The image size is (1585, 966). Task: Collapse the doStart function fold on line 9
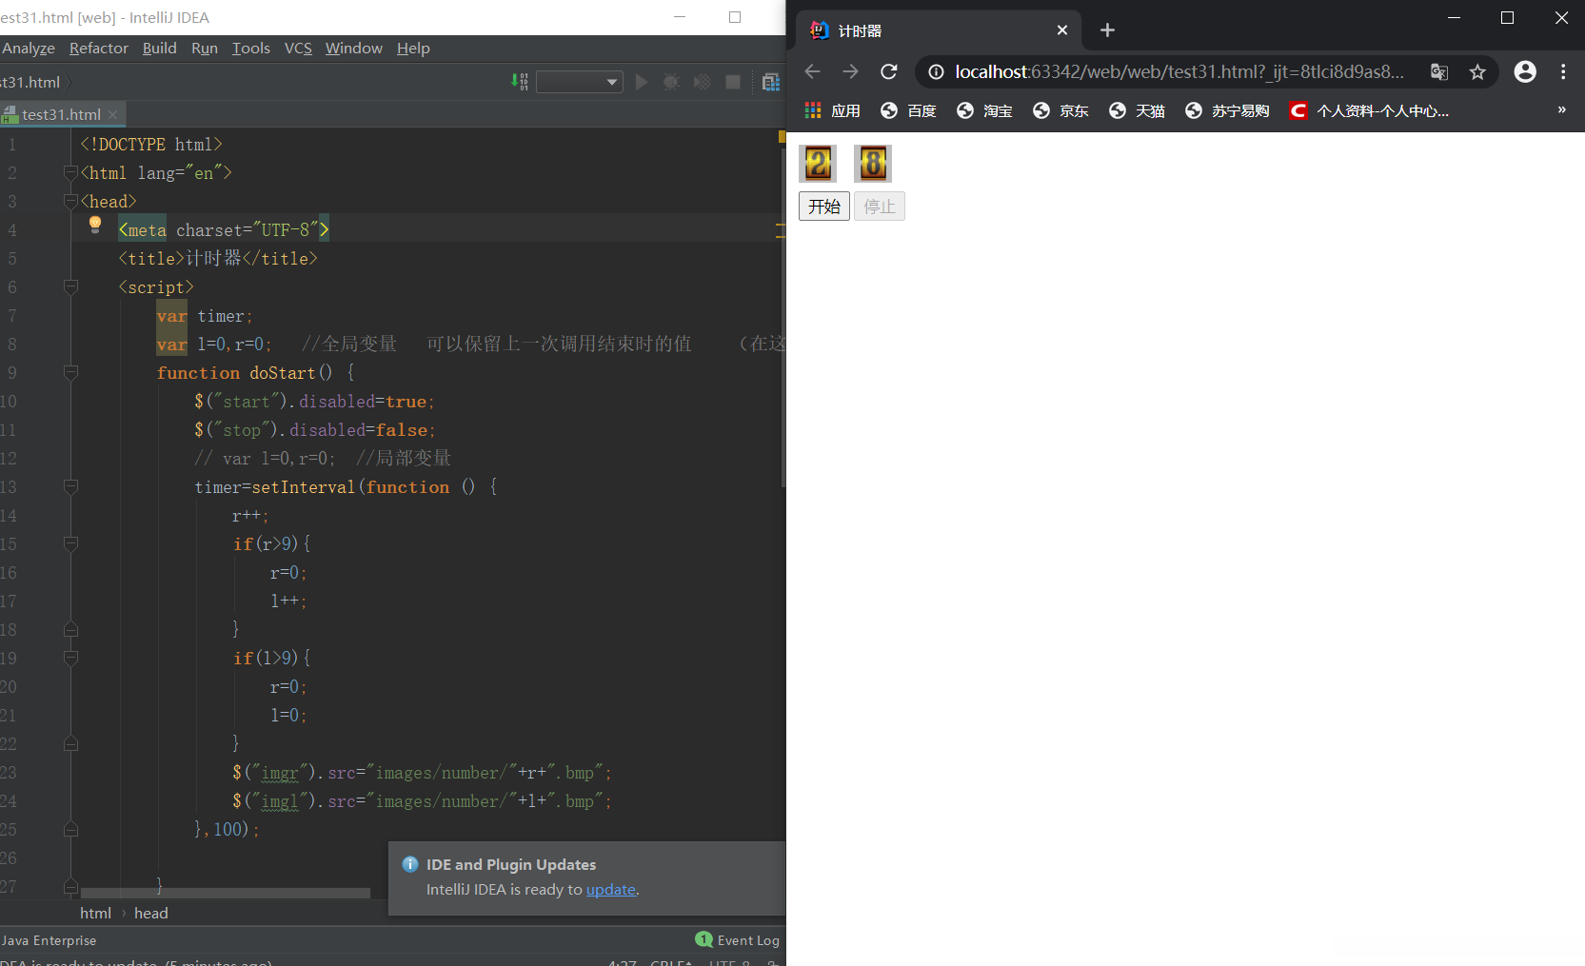[70, 372]
